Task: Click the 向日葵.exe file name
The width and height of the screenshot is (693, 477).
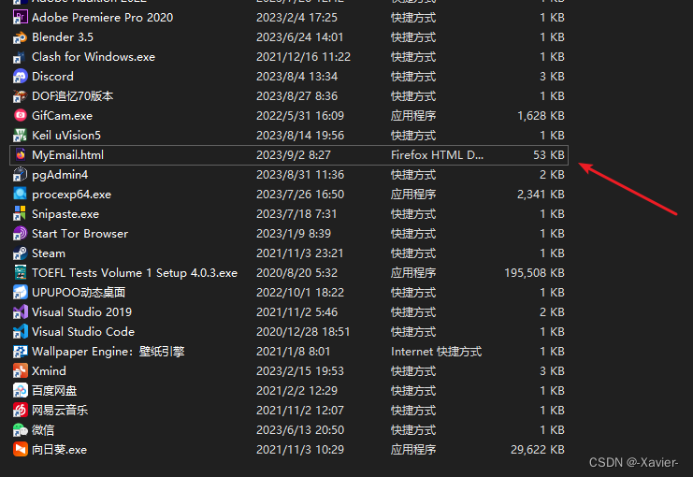Action: [x=59, y=450]
